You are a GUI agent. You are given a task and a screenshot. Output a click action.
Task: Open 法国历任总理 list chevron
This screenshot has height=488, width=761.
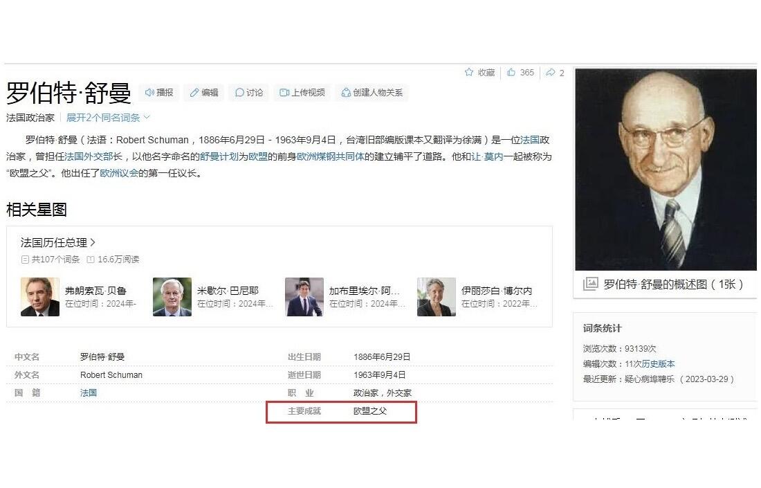pos(93,242)
